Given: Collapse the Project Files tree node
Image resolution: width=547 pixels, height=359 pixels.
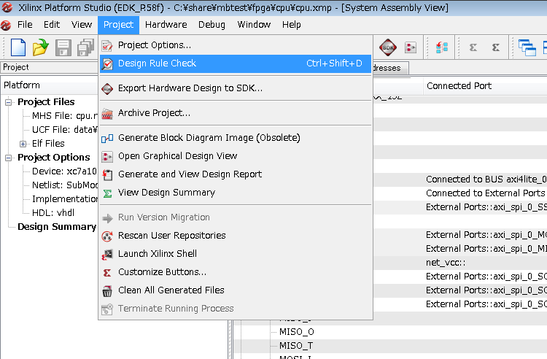Looking at the screenshot, I should [x=9, y=102].
